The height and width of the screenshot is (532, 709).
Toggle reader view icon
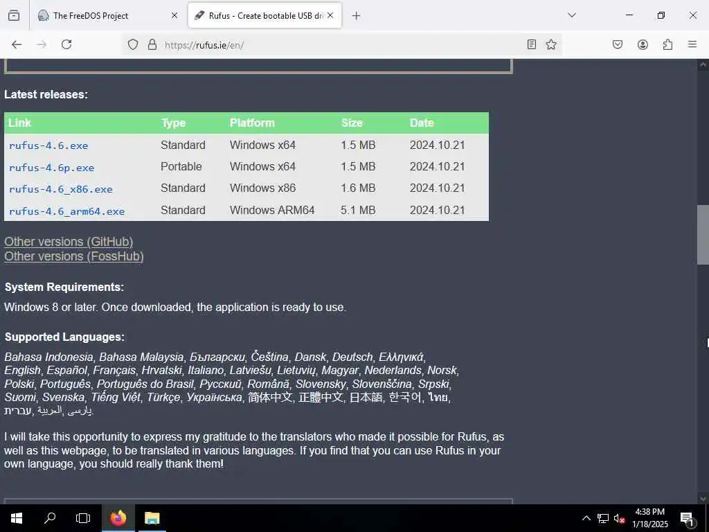532,44
